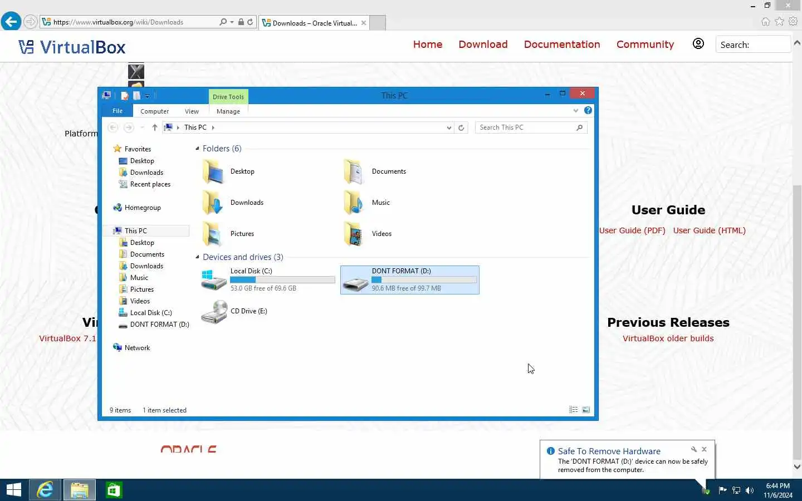
Task: Switch to large icons view in status bar
Action: click(x=586, y=410)
